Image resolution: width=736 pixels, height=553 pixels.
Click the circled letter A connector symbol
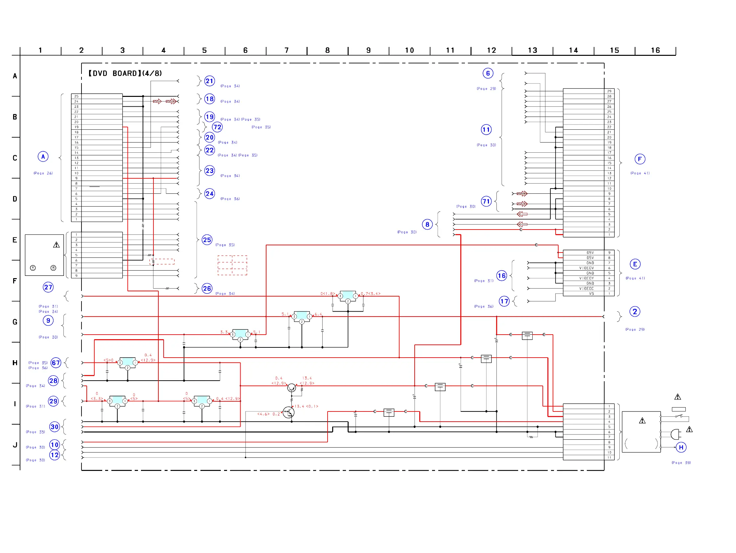[43, 157]
